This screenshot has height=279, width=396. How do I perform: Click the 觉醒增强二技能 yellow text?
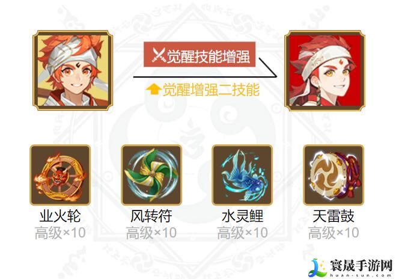click(211, 90)
